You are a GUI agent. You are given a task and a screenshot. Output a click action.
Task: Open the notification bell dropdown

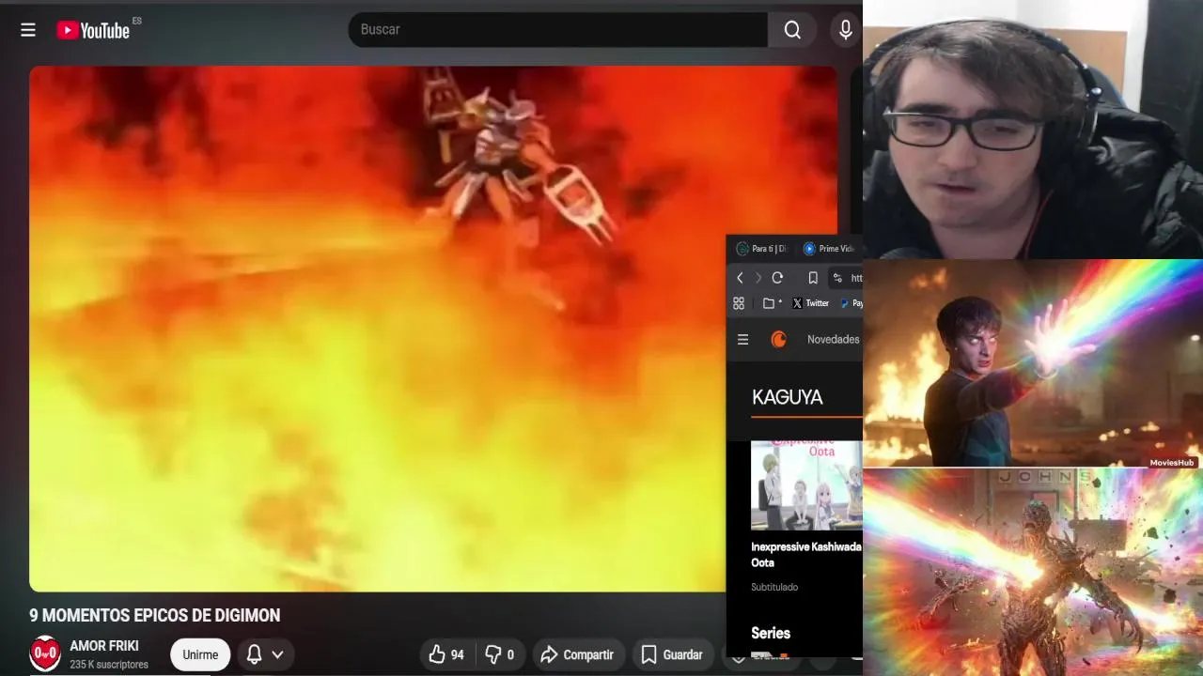pos(265,654)
